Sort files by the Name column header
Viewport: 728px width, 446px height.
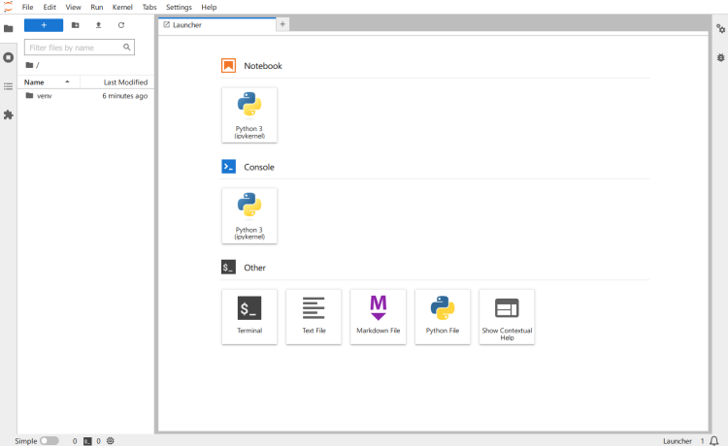tap(51, 82)
